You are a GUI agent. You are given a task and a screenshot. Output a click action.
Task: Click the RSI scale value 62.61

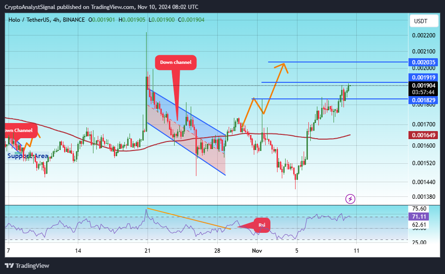point(419,225)
